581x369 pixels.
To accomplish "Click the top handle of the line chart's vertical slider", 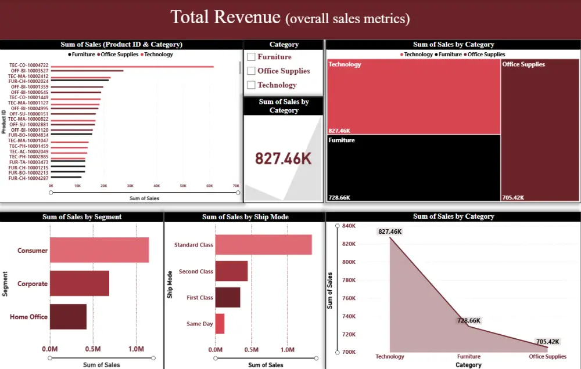I will coord(337,225).
